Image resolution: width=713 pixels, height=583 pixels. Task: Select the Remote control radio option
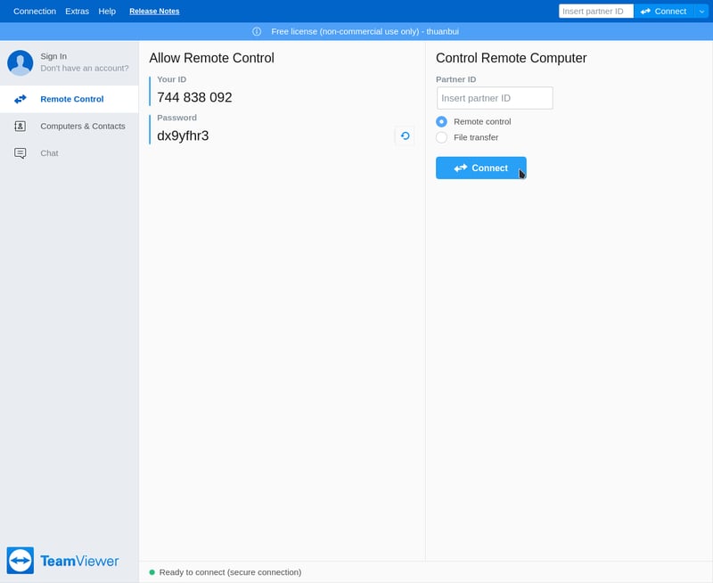click(441, 121)
